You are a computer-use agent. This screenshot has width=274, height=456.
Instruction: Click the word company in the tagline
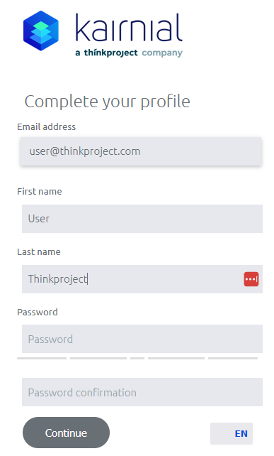(162, 53)
